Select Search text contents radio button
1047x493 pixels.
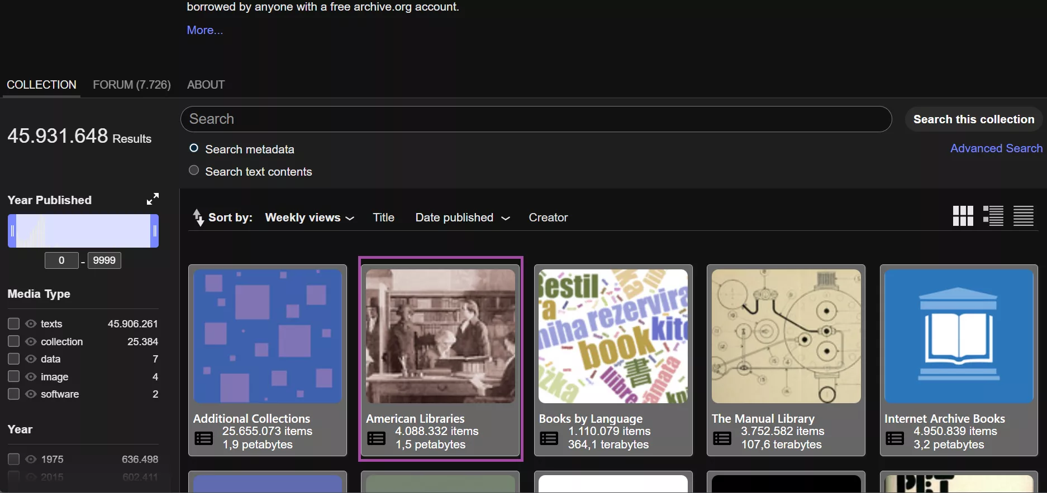(x=194, y=170)
